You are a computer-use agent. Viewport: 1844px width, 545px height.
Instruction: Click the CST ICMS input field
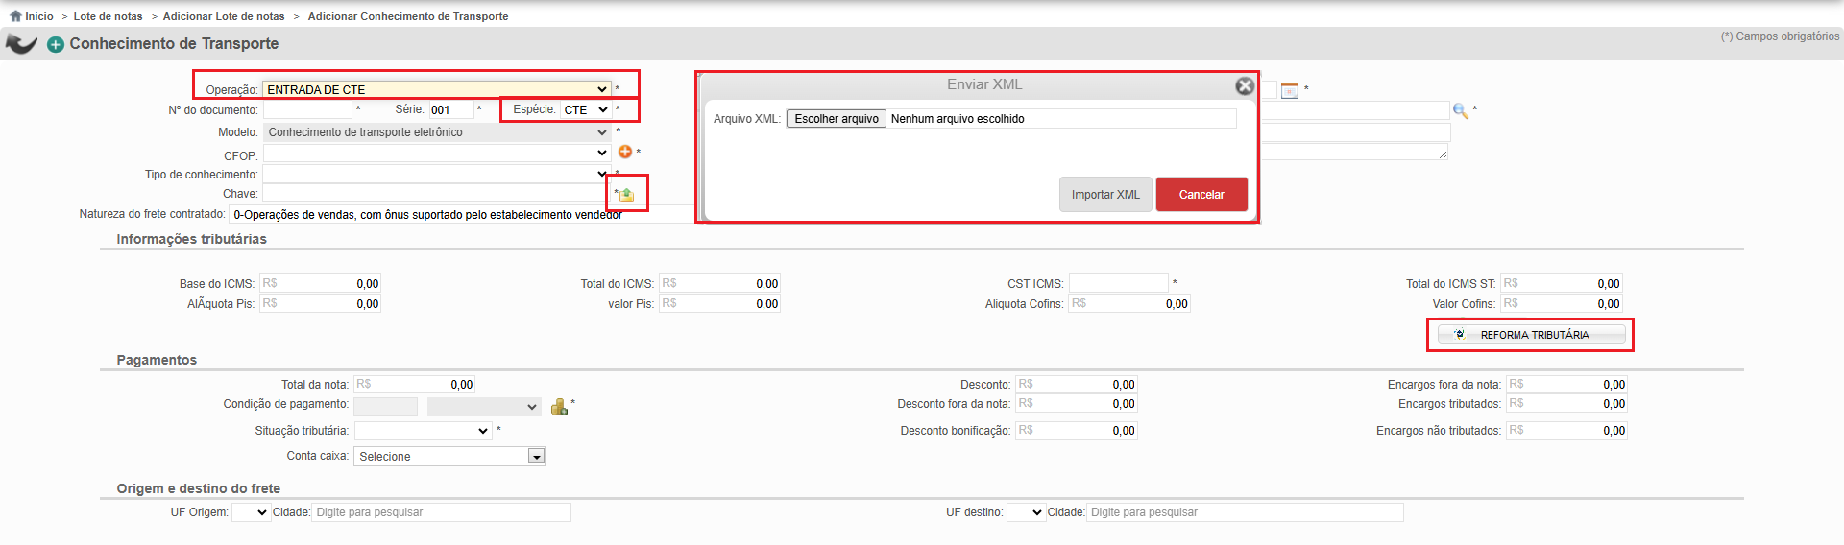(1119, 283)
